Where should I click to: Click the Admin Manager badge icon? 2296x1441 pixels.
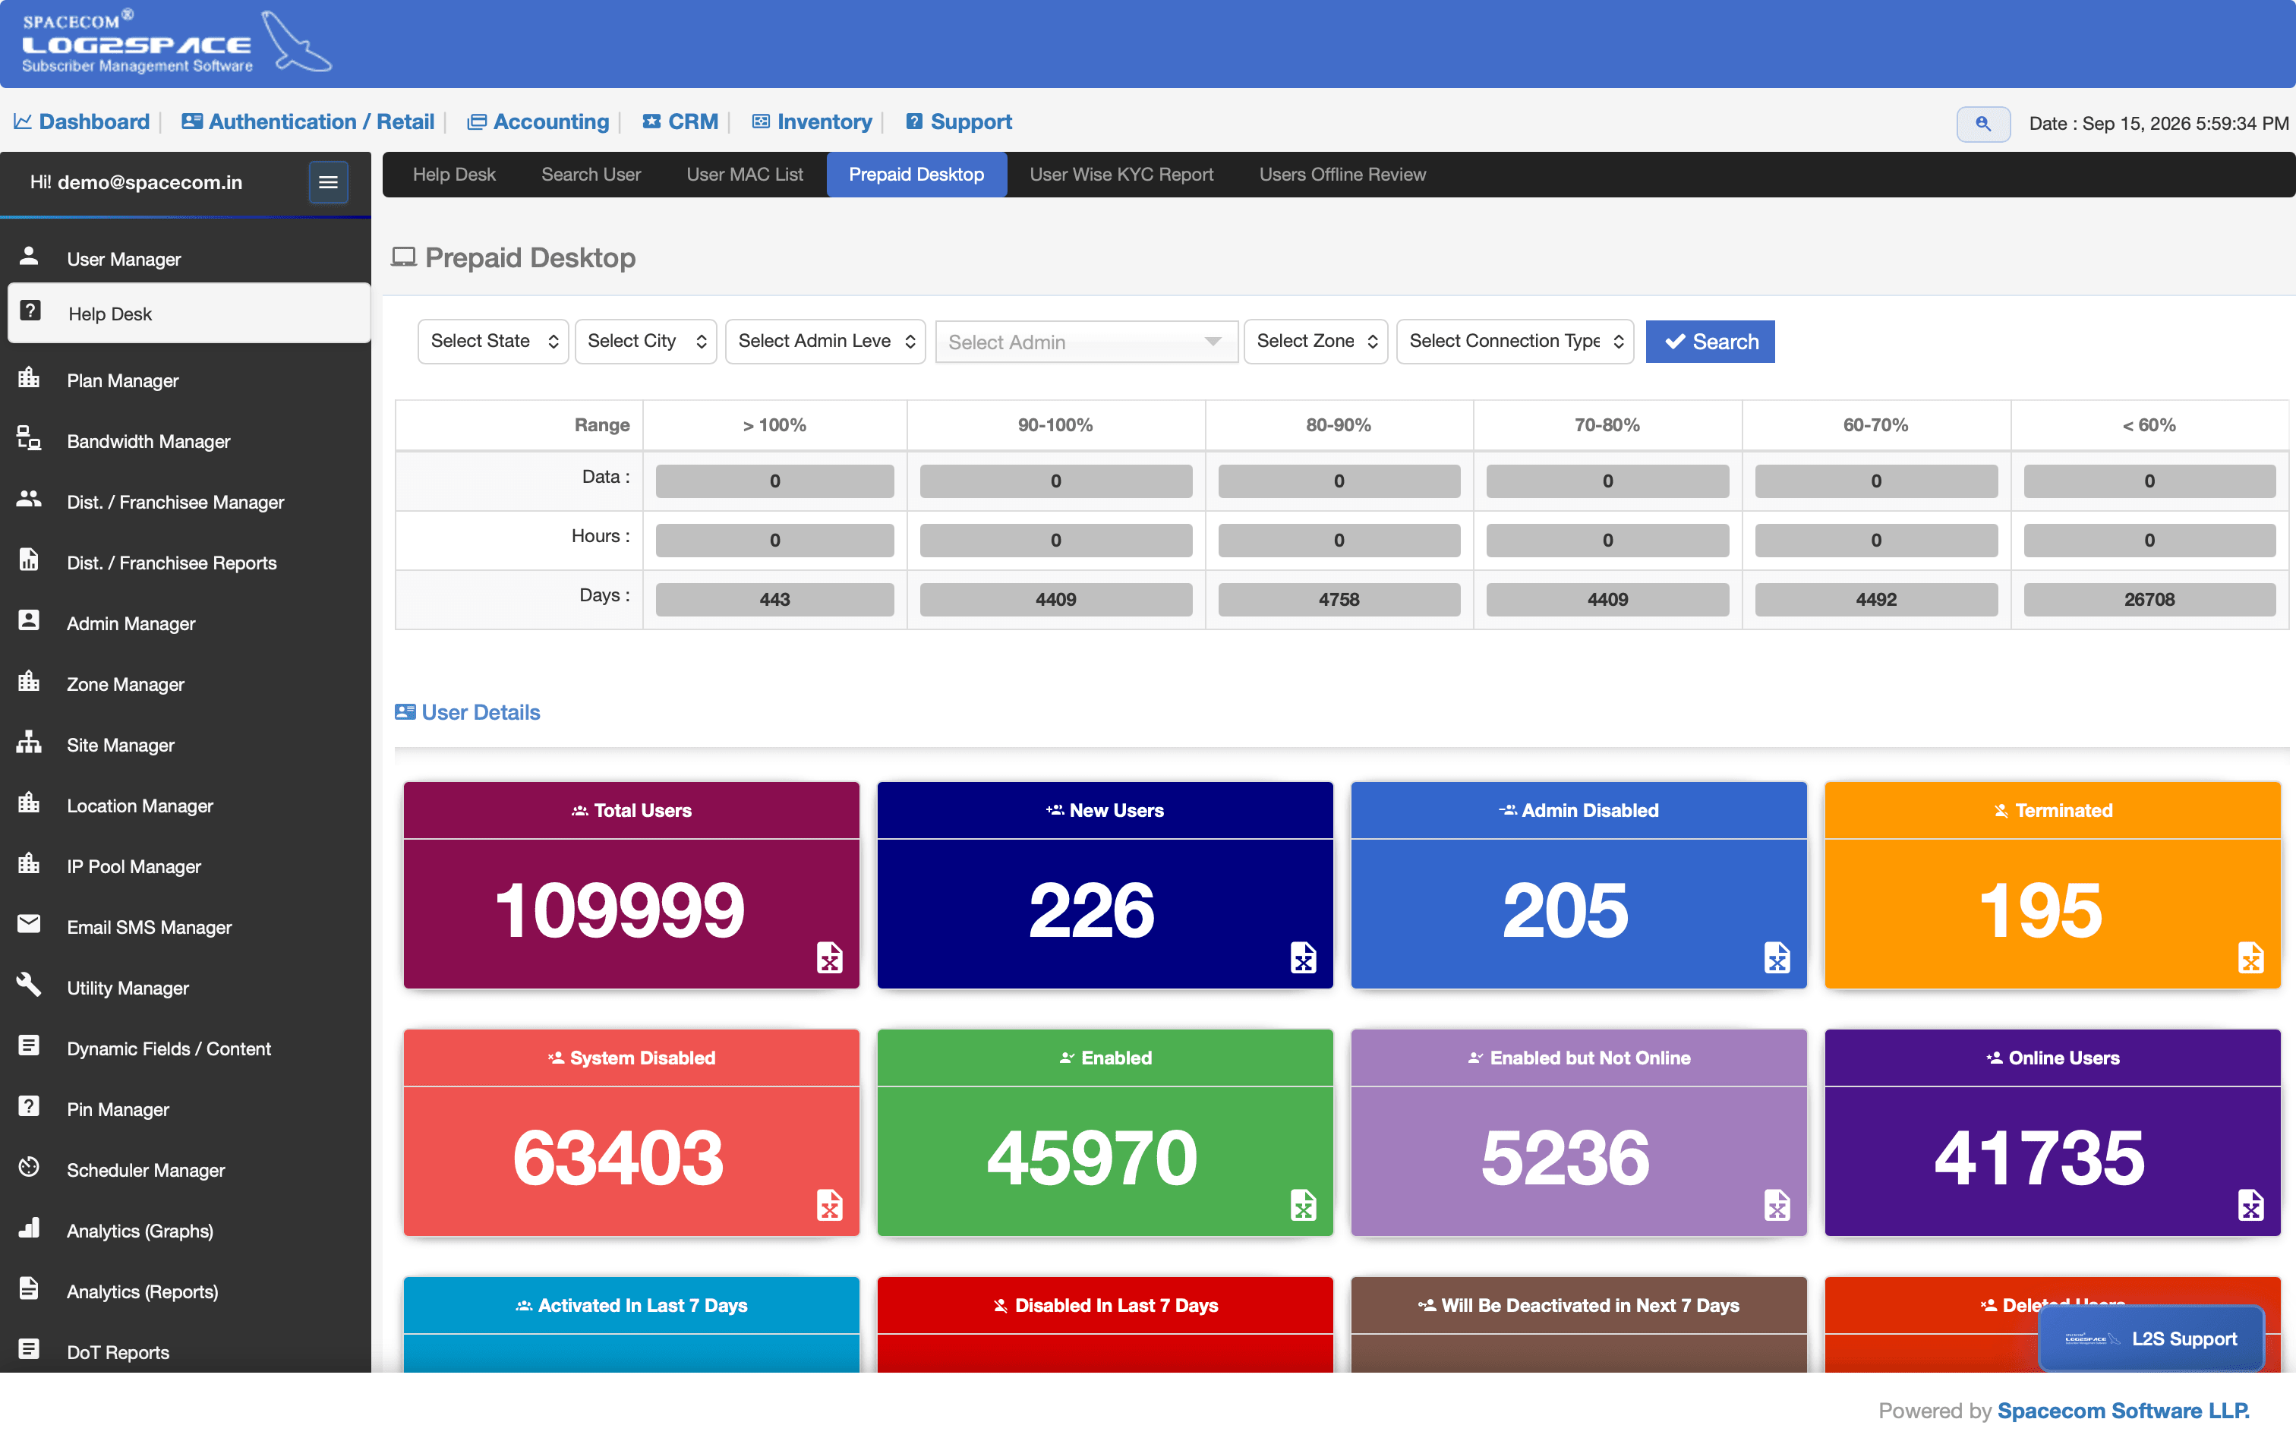click(x=29, y=620)
